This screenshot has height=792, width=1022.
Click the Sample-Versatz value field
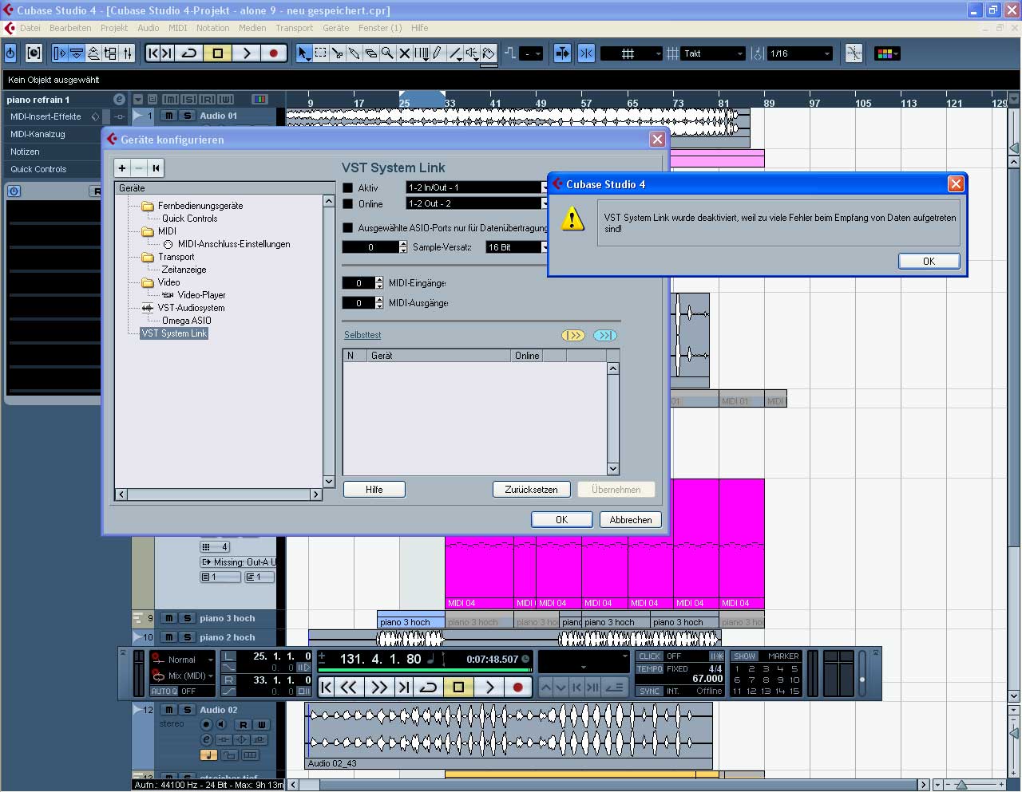(370, 247)
